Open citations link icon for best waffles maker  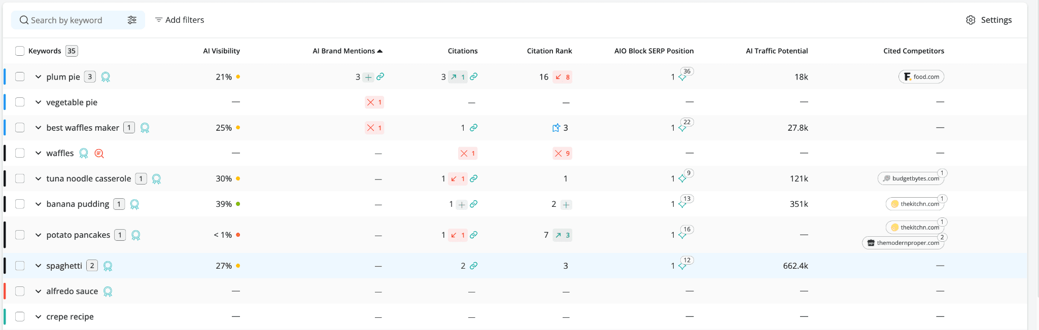click(473, 128)
